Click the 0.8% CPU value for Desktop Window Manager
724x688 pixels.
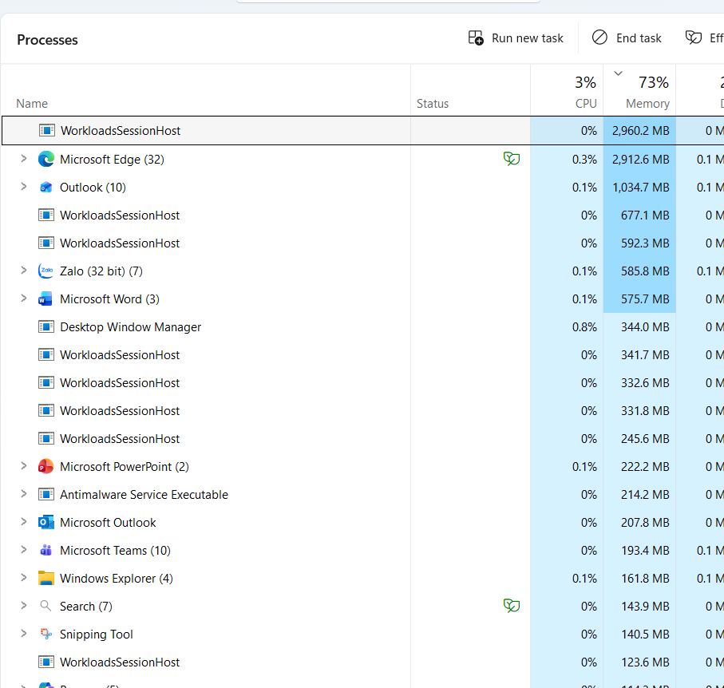pos(584,327)
